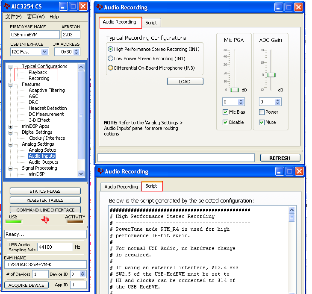Select Adaptive Filtering in the tree

[47, 90]
